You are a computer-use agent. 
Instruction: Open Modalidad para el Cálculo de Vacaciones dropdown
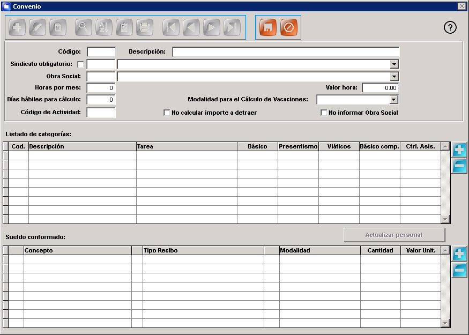(393, 100)
